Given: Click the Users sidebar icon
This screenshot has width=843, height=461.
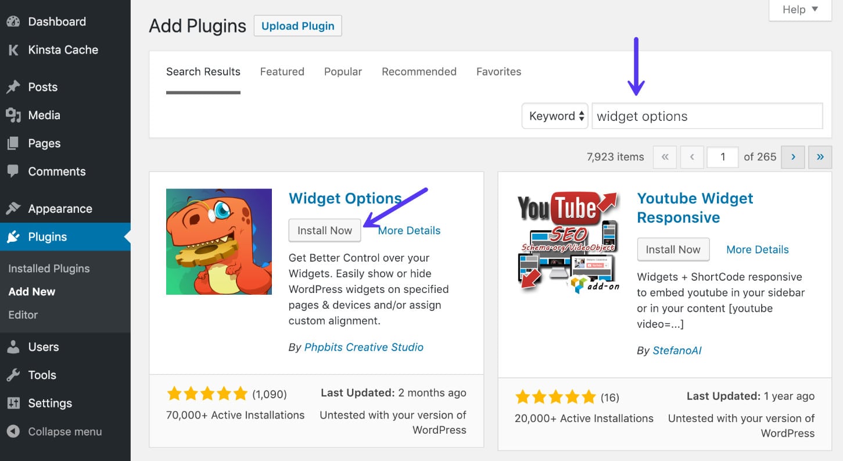Looking at the screenshot, I should click(13, 346).
